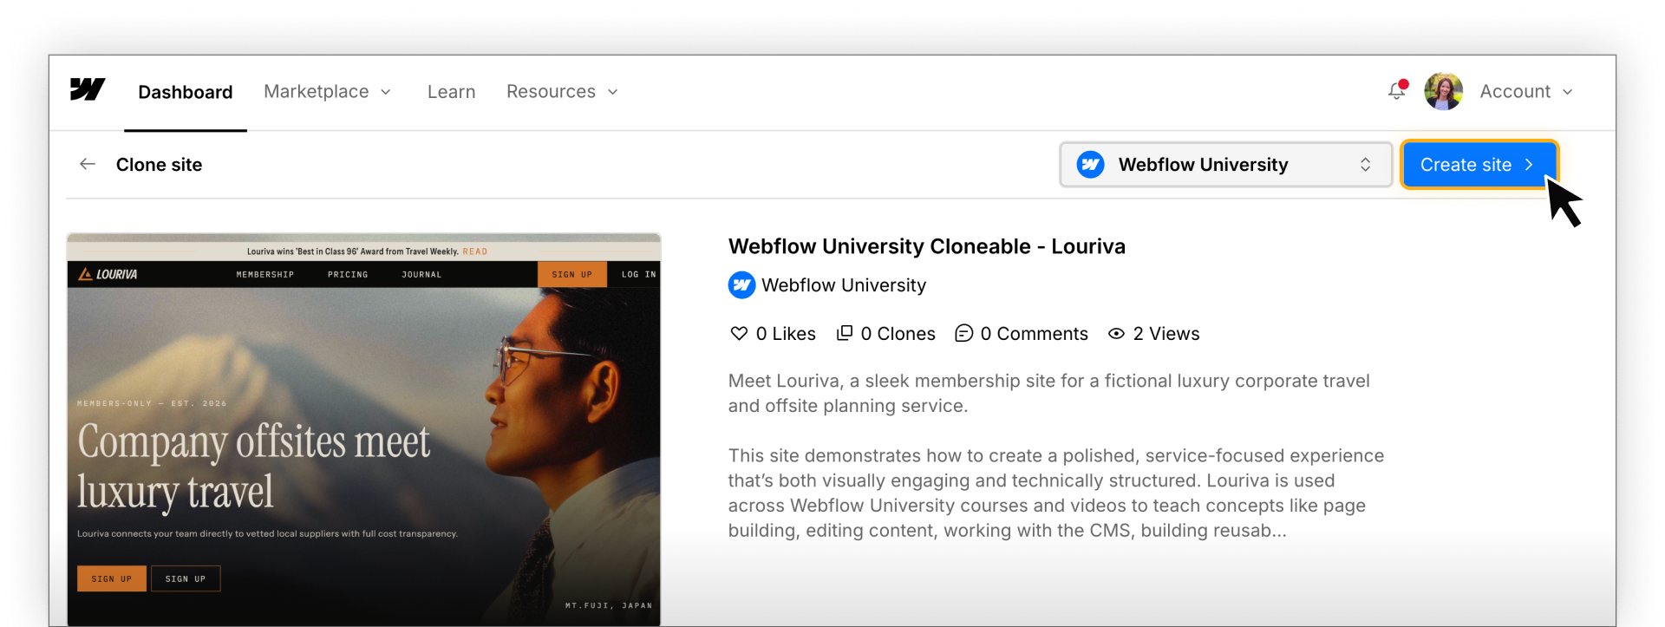Image resolution: width=1665 pixels, height=627 pixels.
Task: Click the Webflow logo icon
Action: [x=88, y=90]
